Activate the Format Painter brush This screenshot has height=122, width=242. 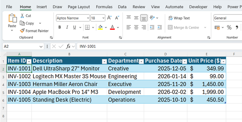point(22,31)
